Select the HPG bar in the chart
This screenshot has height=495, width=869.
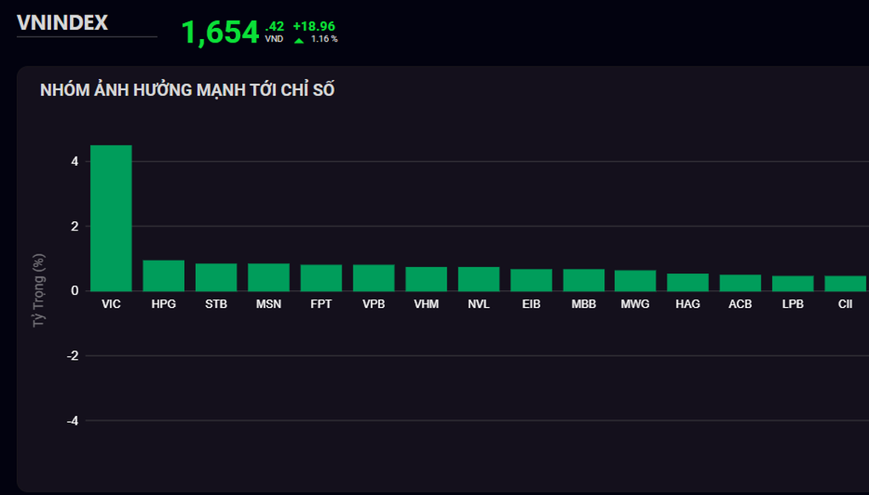click(x=164, y=276)
